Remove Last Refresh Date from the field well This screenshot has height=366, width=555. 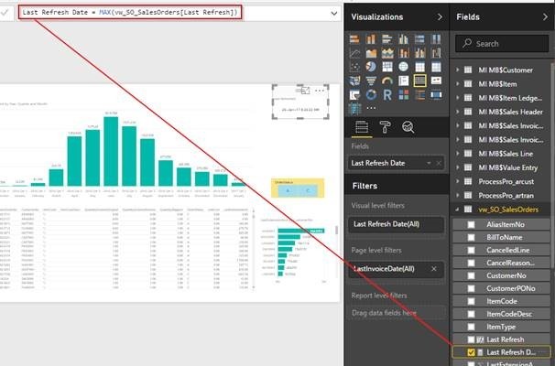439,163
